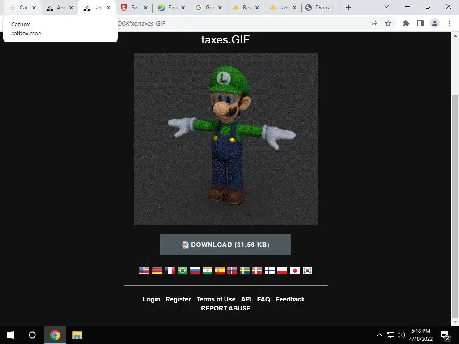Select the Swedish flag language
This screenshot has width=459, height=344.
pos(245,271)
